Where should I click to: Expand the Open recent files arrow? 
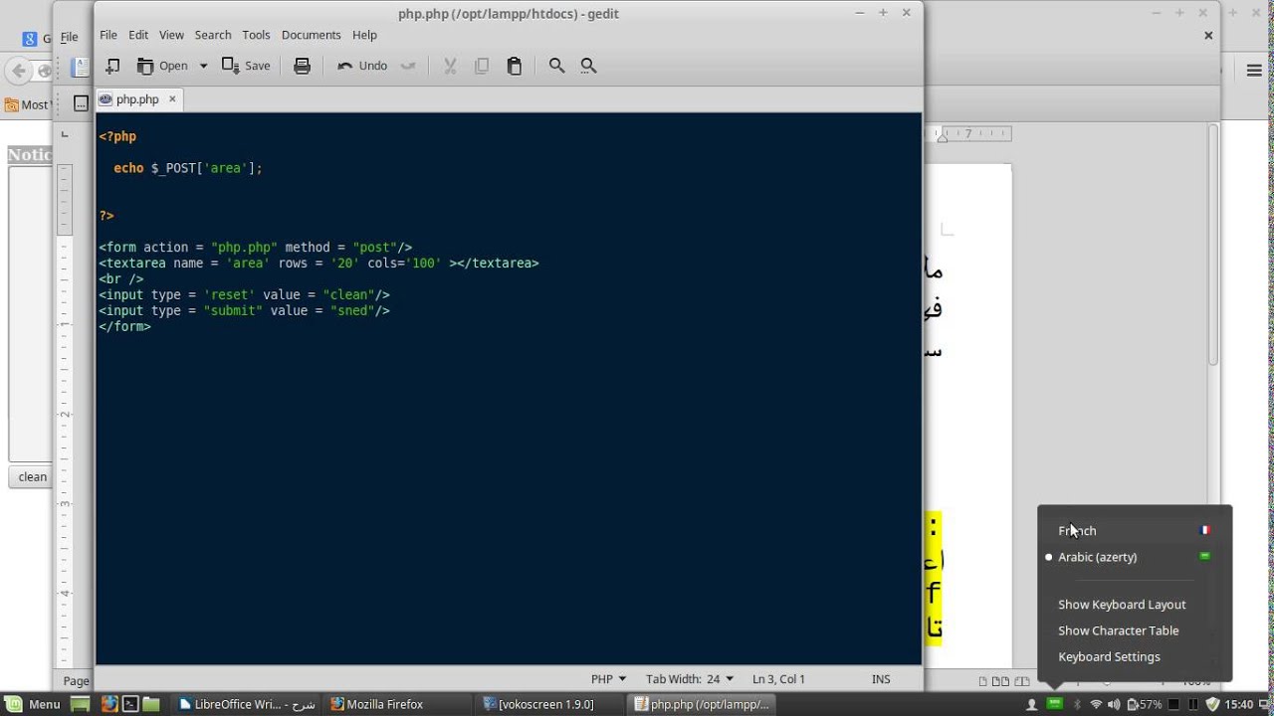click(x=203, y=66)
